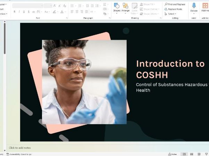Image resolution: width=209 pixels, height=156 pixels.
Task: Click Replace Fonts
Action: point(173,9)
